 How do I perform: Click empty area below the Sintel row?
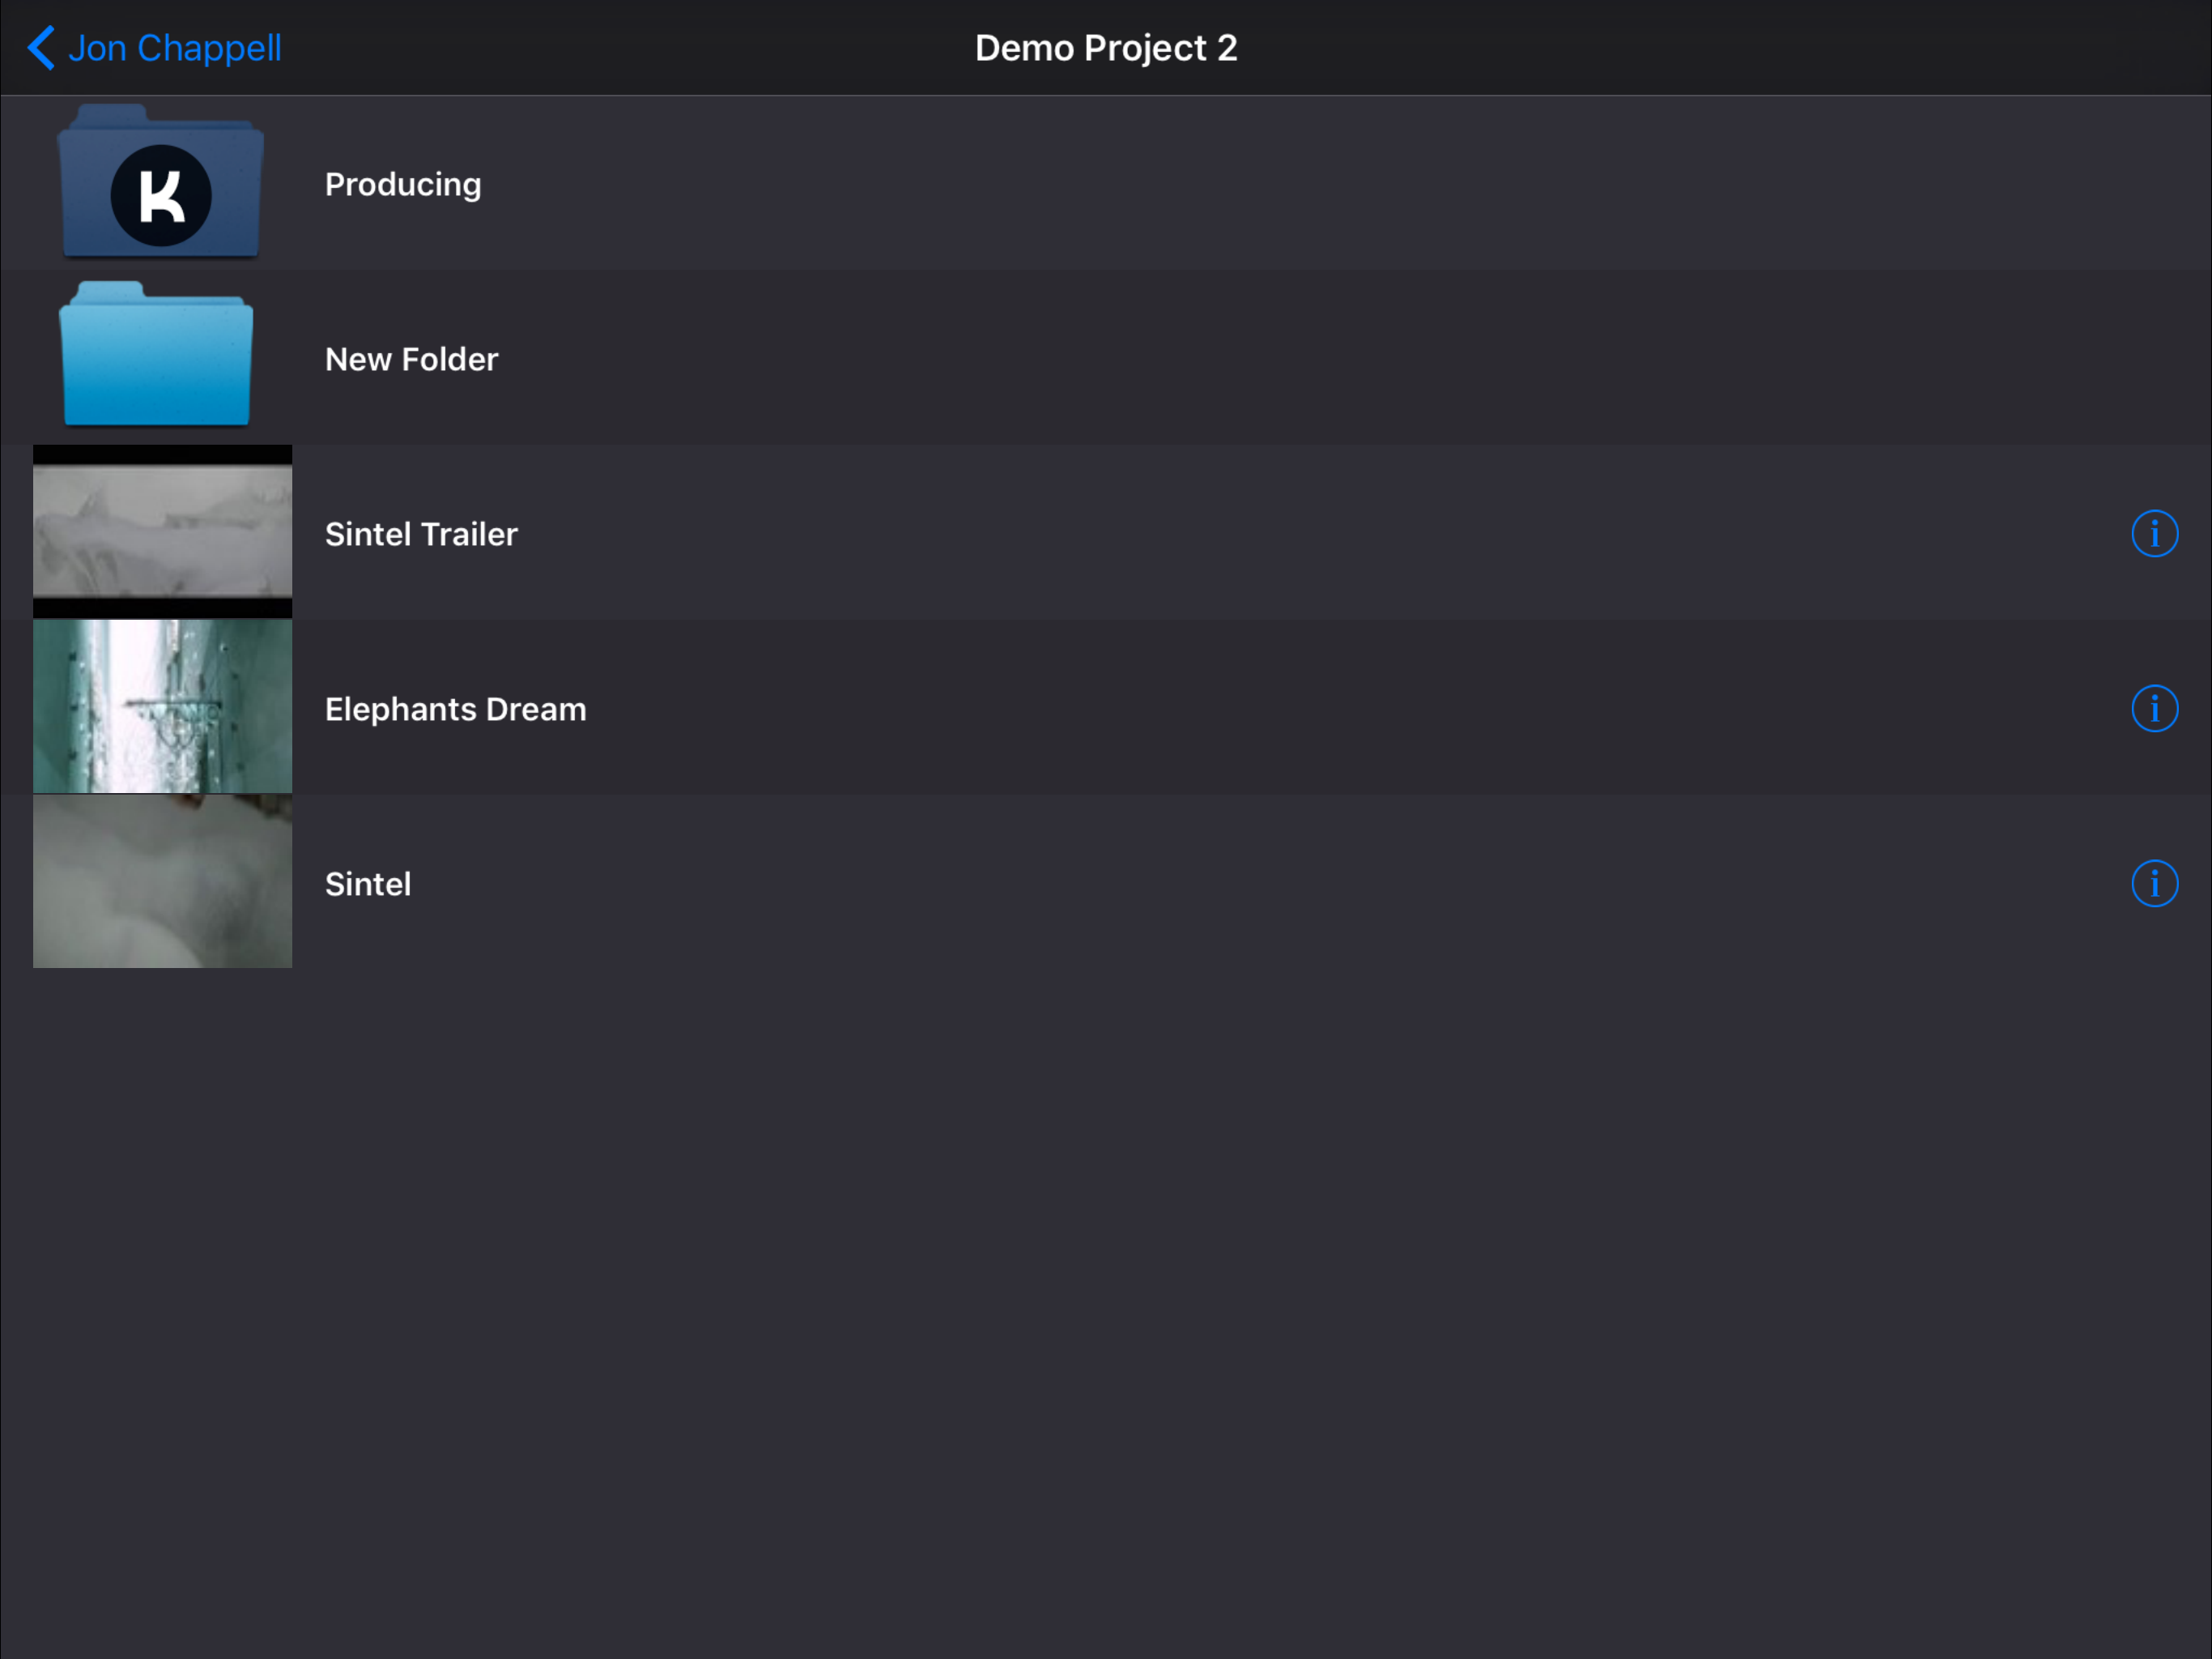point(1106,1311)
